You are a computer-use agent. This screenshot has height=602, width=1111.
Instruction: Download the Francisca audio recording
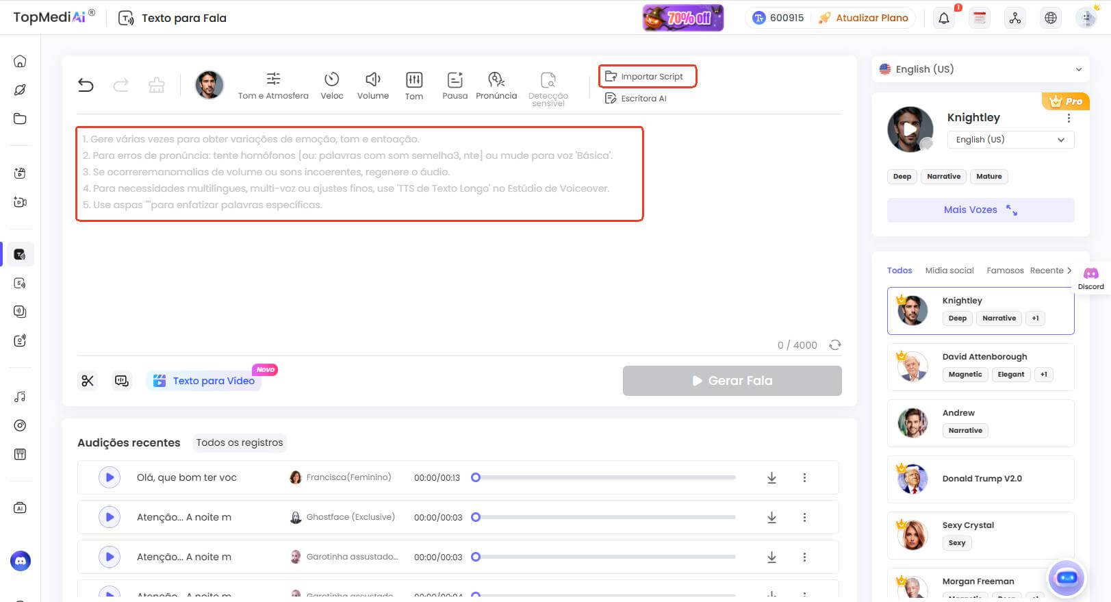(x=771, y=477)
